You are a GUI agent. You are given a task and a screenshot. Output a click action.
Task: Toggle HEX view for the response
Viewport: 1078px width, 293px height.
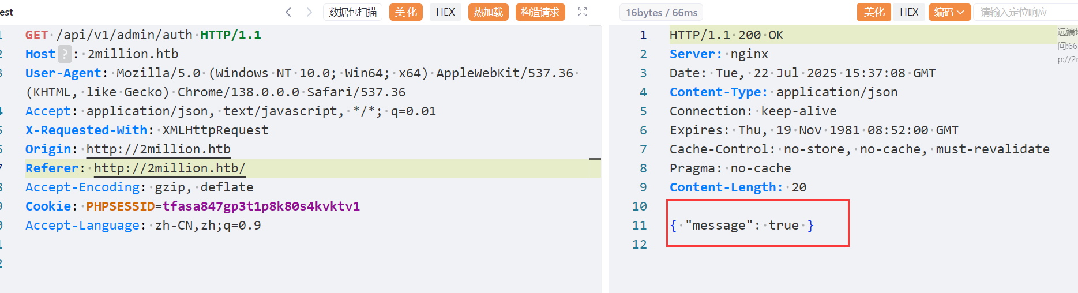pyautogui.click(x=909, y=12)
